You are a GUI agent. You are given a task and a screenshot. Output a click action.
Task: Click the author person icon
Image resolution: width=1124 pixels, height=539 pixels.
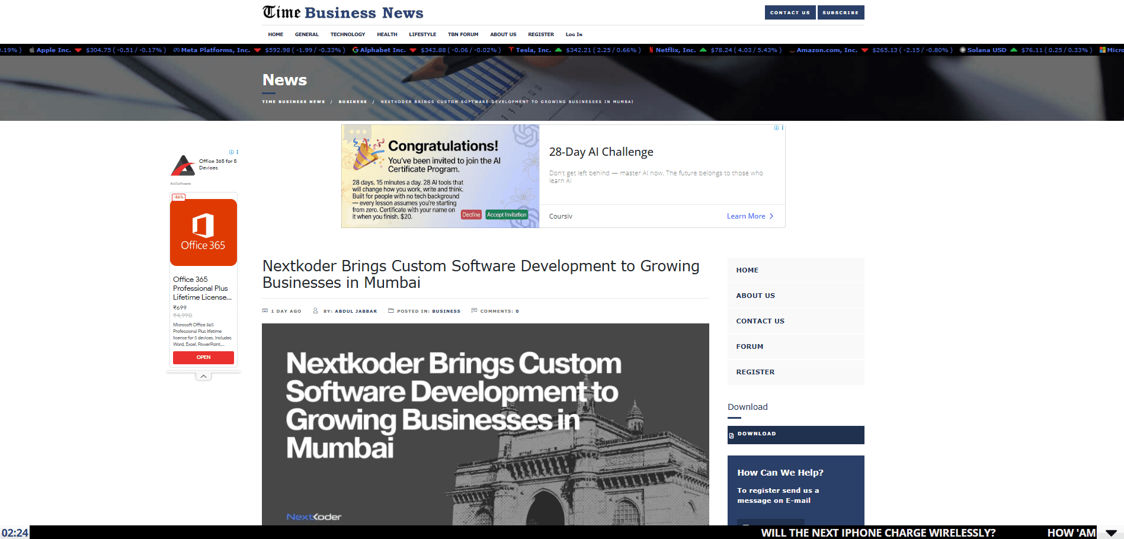[315, 310]
